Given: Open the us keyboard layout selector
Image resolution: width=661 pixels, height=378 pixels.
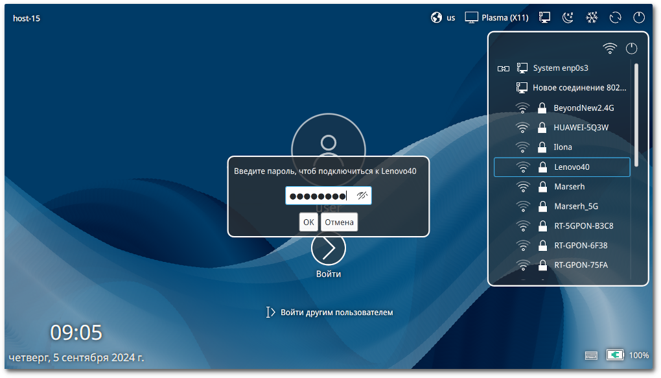Looking at the screenshot, I should click(443, 18).
